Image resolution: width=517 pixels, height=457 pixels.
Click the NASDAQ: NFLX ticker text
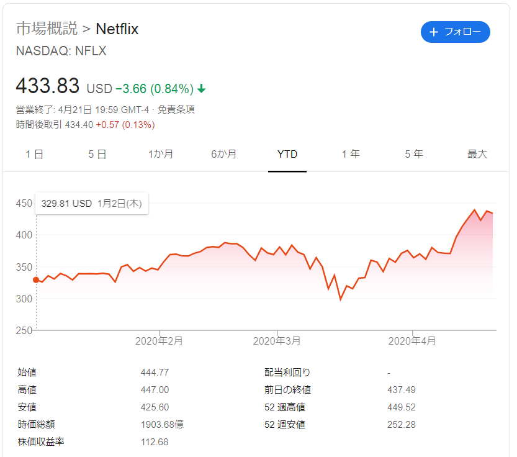point(61,51)
